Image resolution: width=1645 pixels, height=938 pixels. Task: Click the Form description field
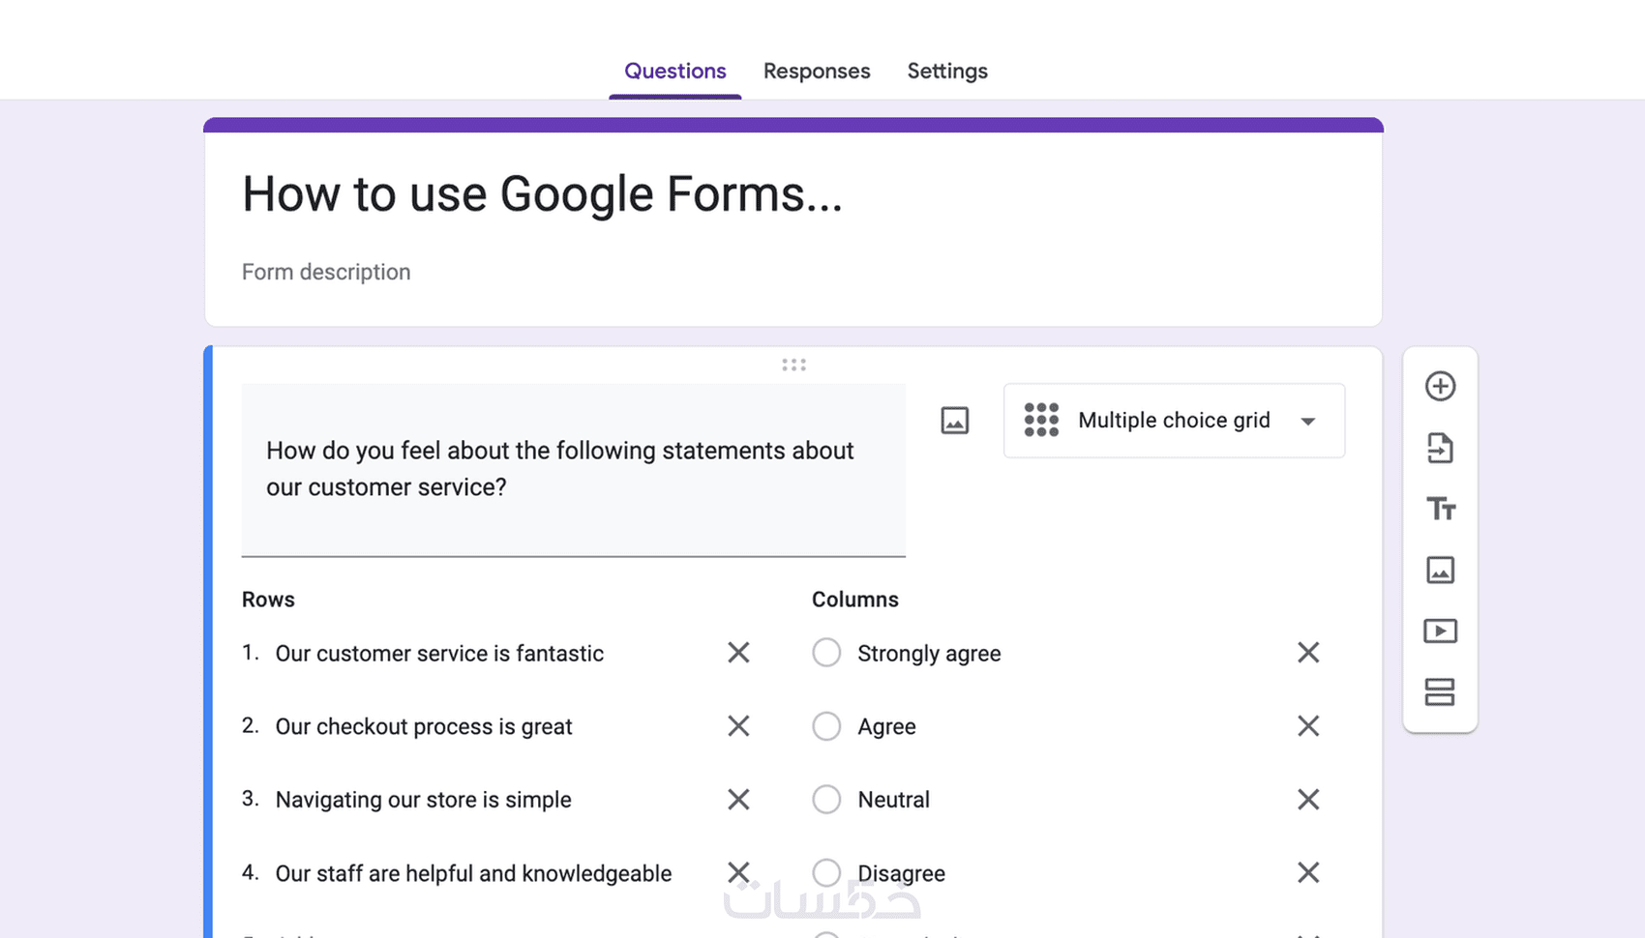326,272
